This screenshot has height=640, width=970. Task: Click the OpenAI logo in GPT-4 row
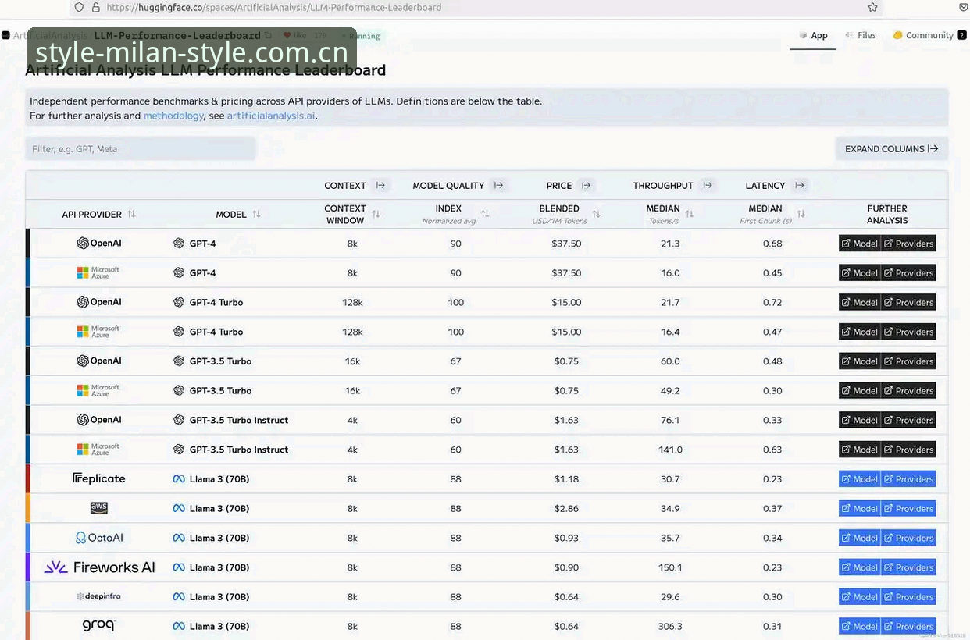tap(99, 244)
